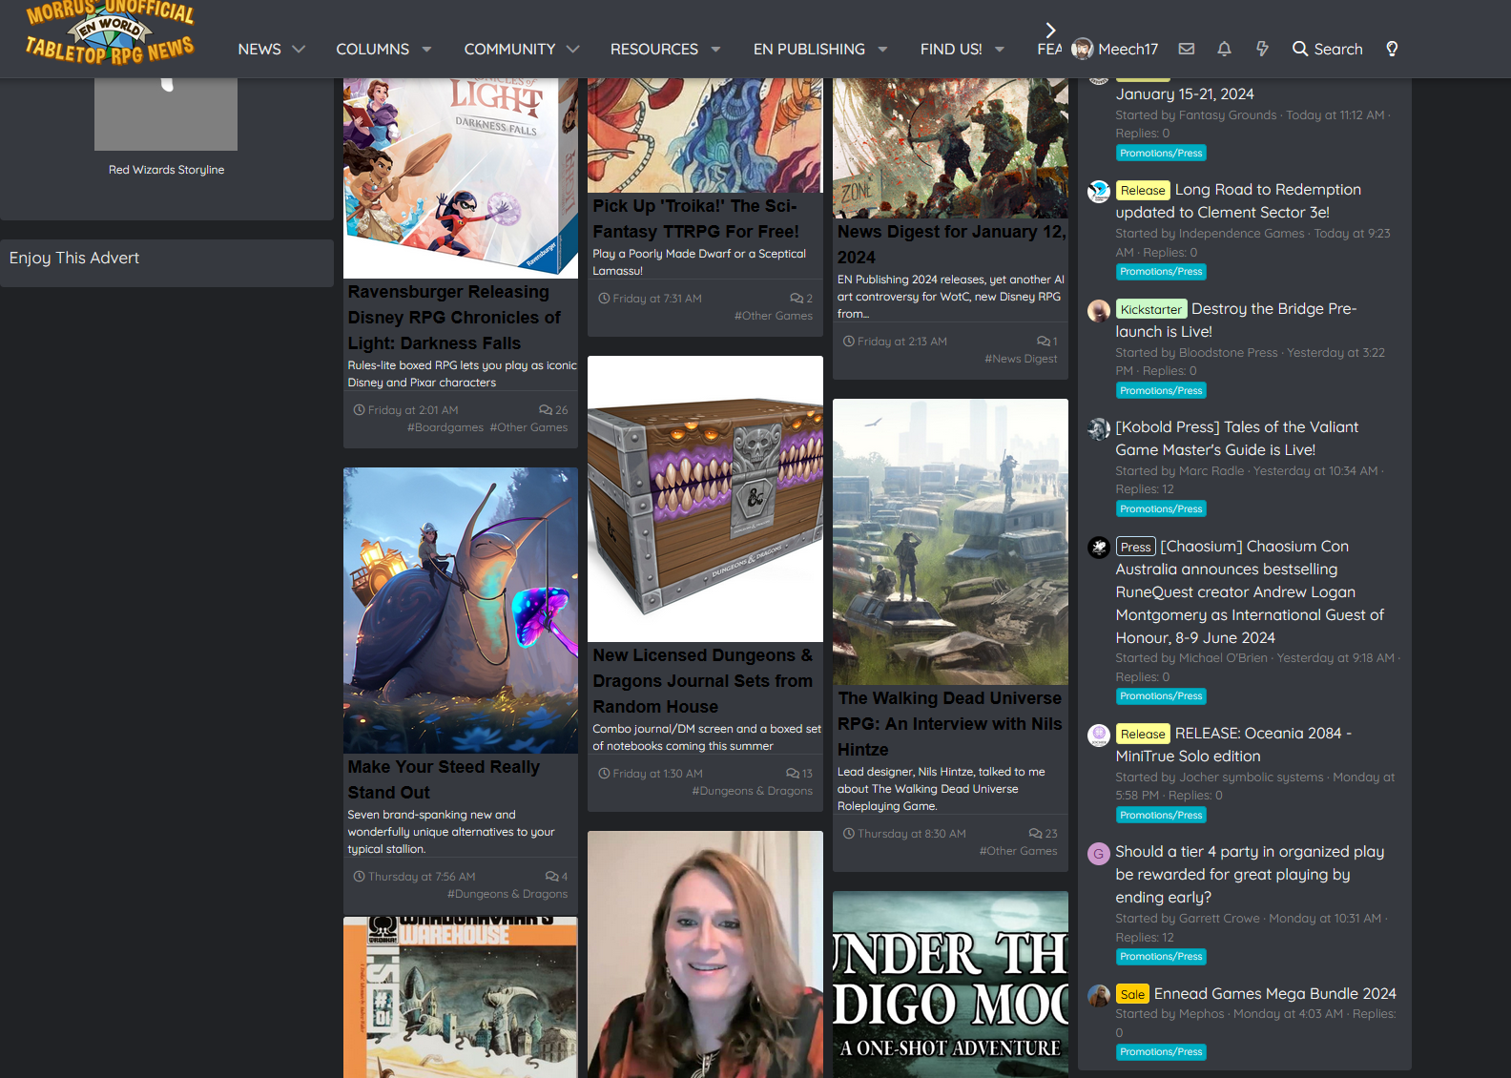
Task: Expand the News dropdown chevron
Action: 299,49
